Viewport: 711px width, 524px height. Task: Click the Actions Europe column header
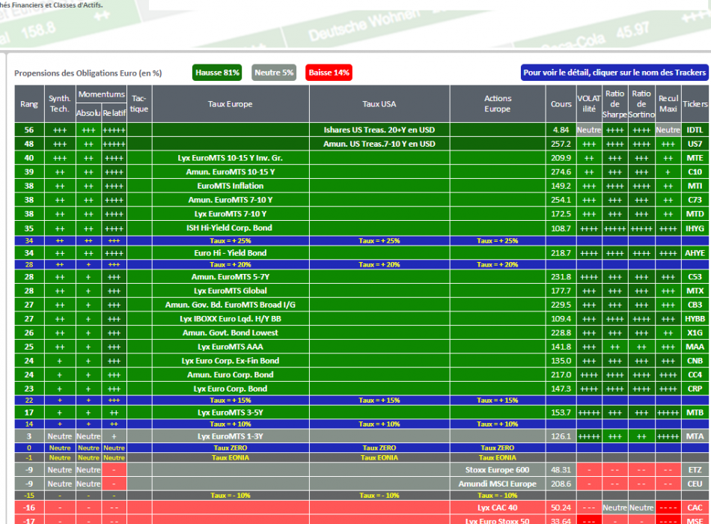[498, 104]
